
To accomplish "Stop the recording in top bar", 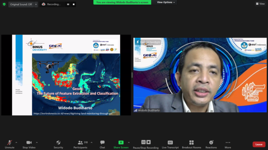I will click(x=74, y=5).
